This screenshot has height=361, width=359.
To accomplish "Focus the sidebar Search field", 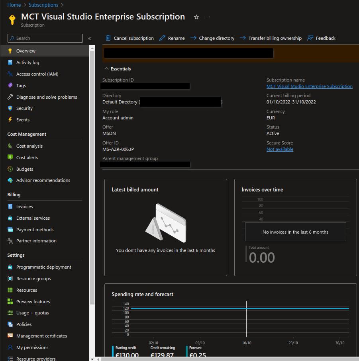I will 45,38.
